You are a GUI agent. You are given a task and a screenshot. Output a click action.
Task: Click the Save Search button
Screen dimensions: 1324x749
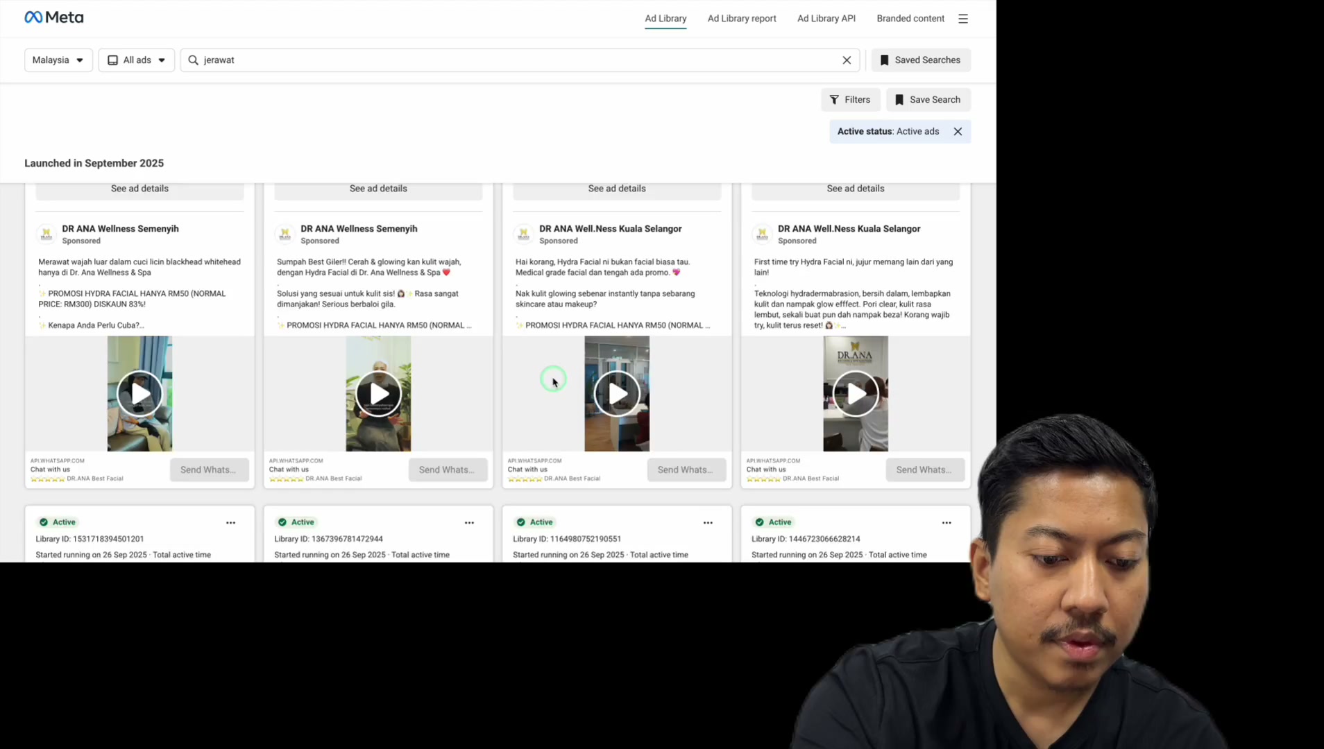(928, 100)
